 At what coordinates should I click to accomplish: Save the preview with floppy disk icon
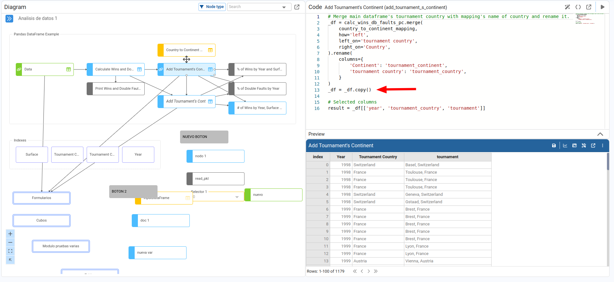coord(554,146)
